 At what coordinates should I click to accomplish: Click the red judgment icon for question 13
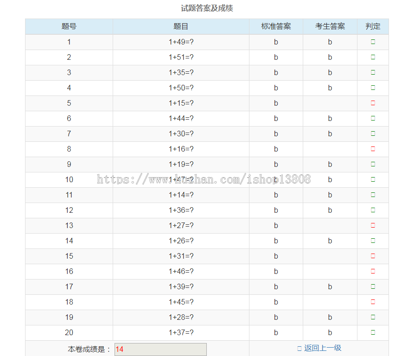coord(372,225)
